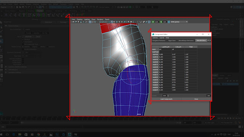Click the weight slider handle in Component Editor

click(x=168, y=96)
